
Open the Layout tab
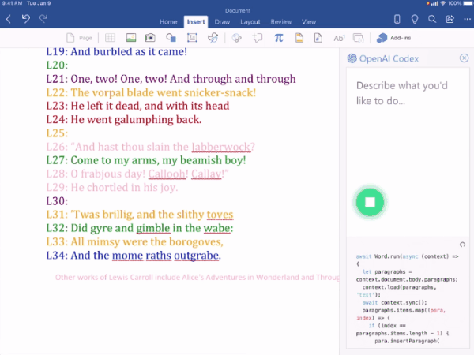click(x=250, y=22)
